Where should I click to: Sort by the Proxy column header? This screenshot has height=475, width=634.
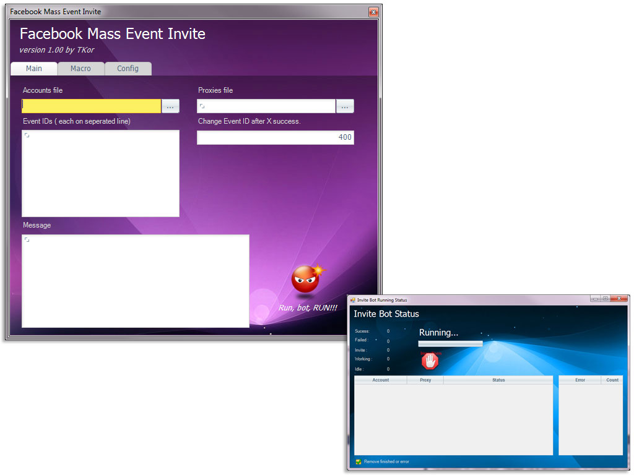coord(425,380)
